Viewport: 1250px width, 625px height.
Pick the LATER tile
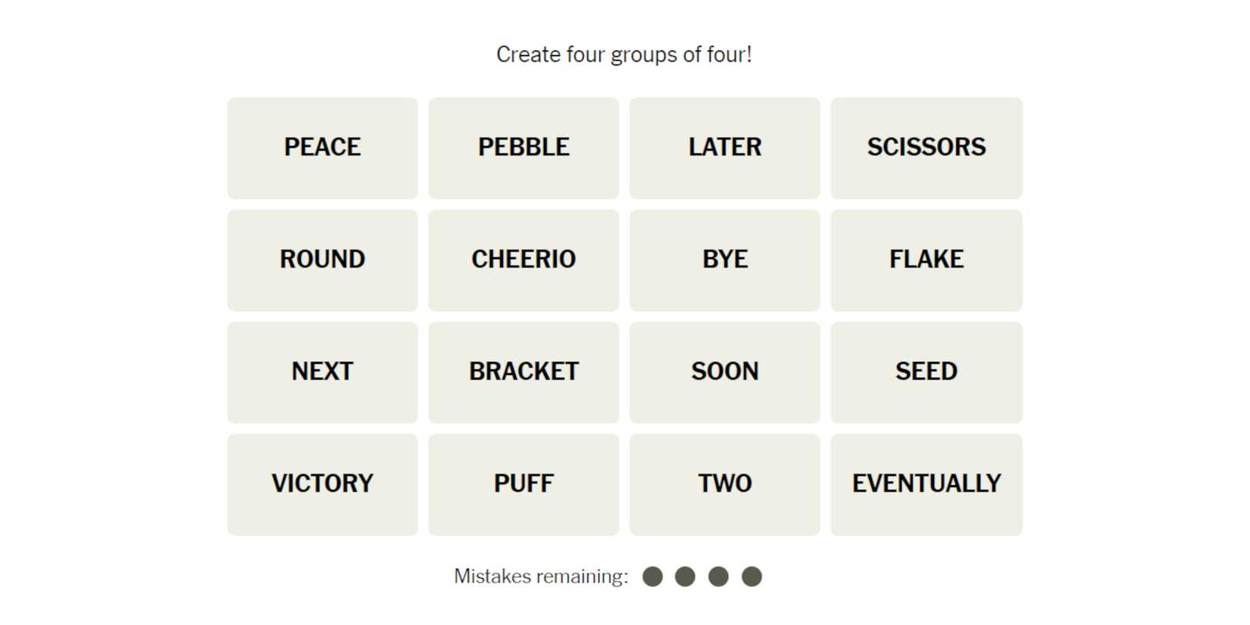(725, 148)
